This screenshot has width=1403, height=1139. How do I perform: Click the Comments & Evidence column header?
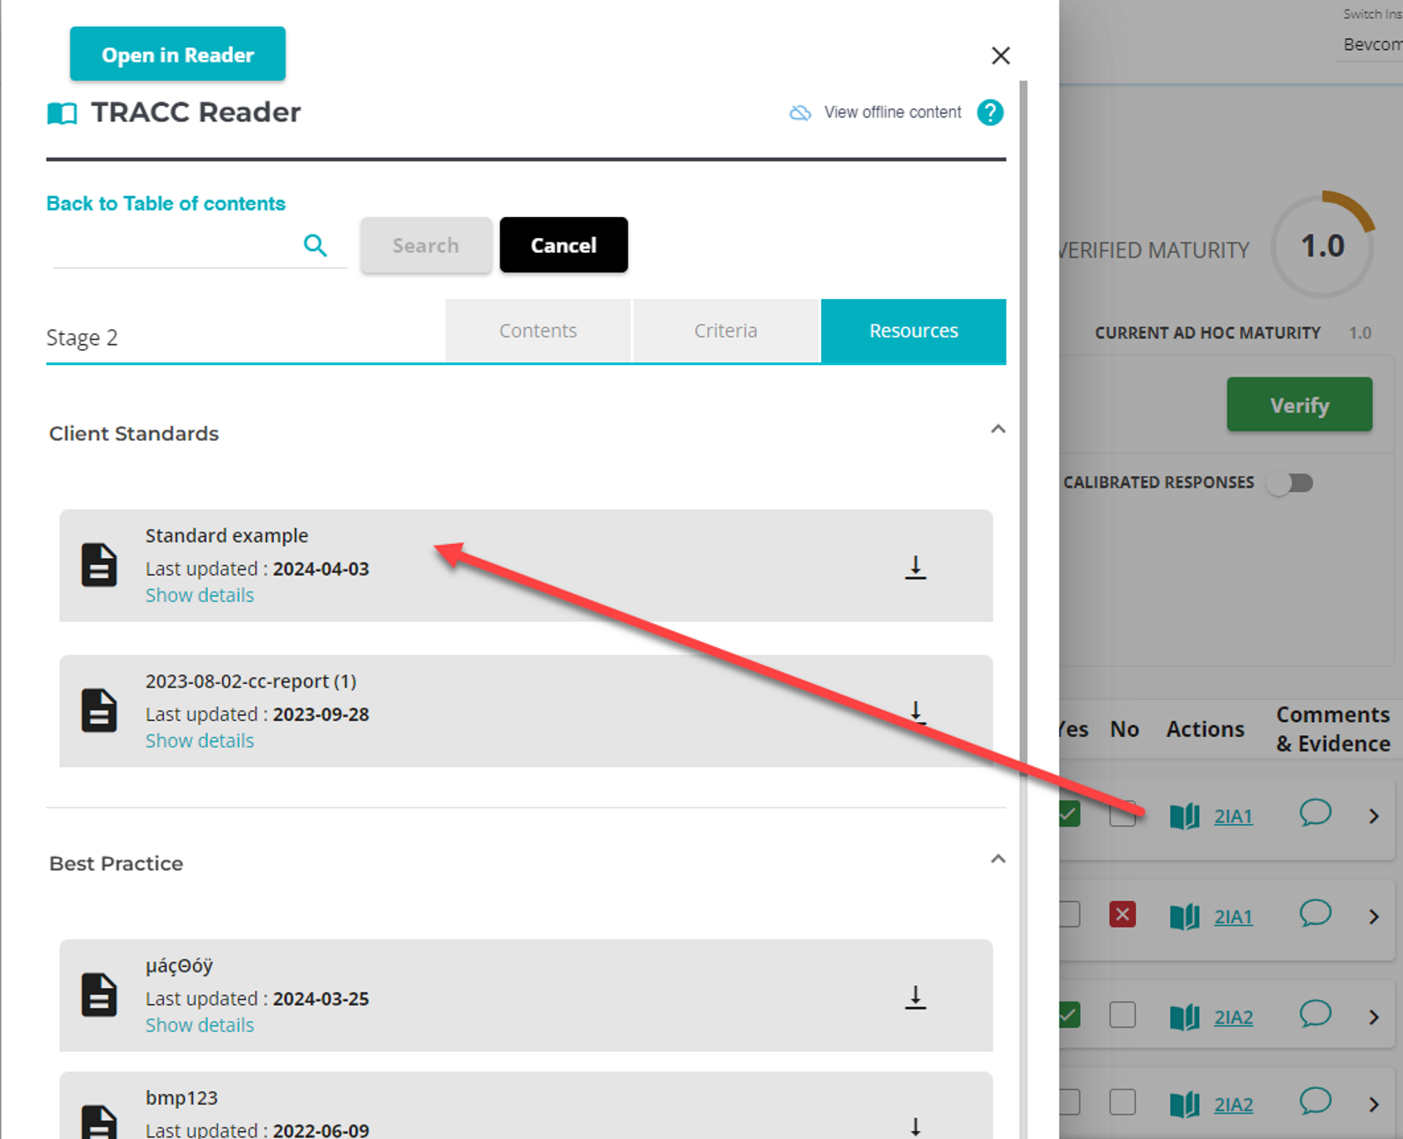point(1333,729)
